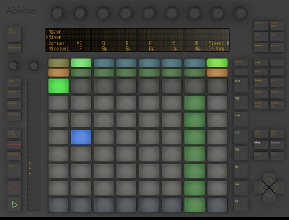Click the 'Fixed: N' text on display
This screenshot has height=220, width=289.
pyautogui.click(x=219, y=43)
